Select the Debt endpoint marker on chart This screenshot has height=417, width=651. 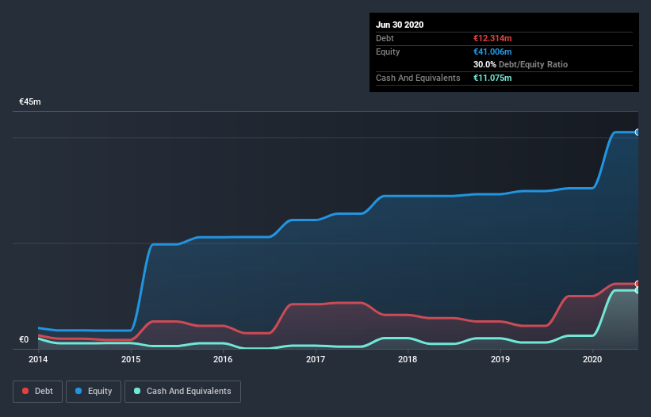(x=637, y=284)
